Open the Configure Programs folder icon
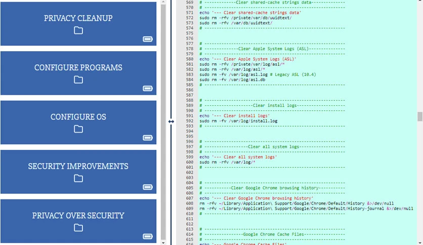The width and height of the screenshot is (423, 245). click(x=78, y=79)
